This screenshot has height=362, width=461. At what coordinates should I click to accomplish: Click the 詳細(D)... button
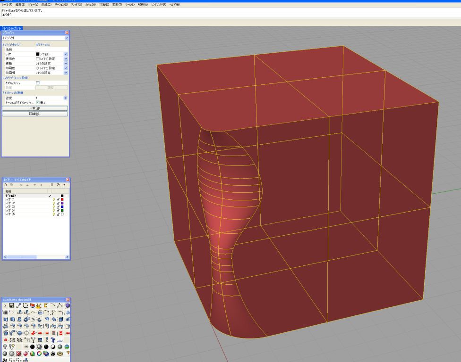pos(35,114)
